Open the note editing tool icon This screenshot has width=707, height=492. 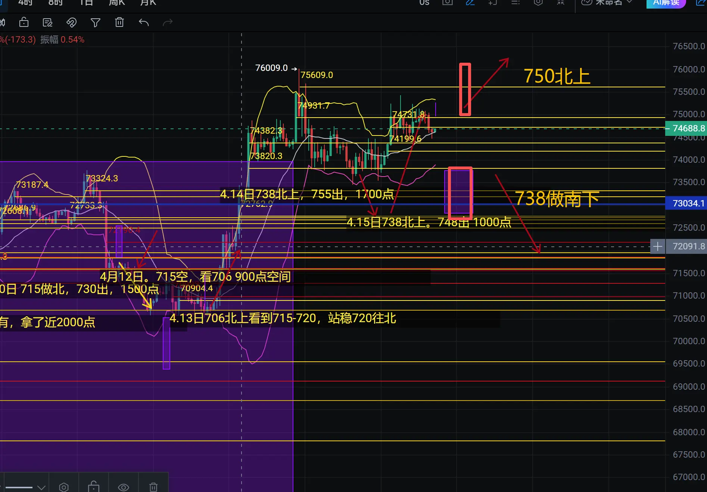[47, 22]
